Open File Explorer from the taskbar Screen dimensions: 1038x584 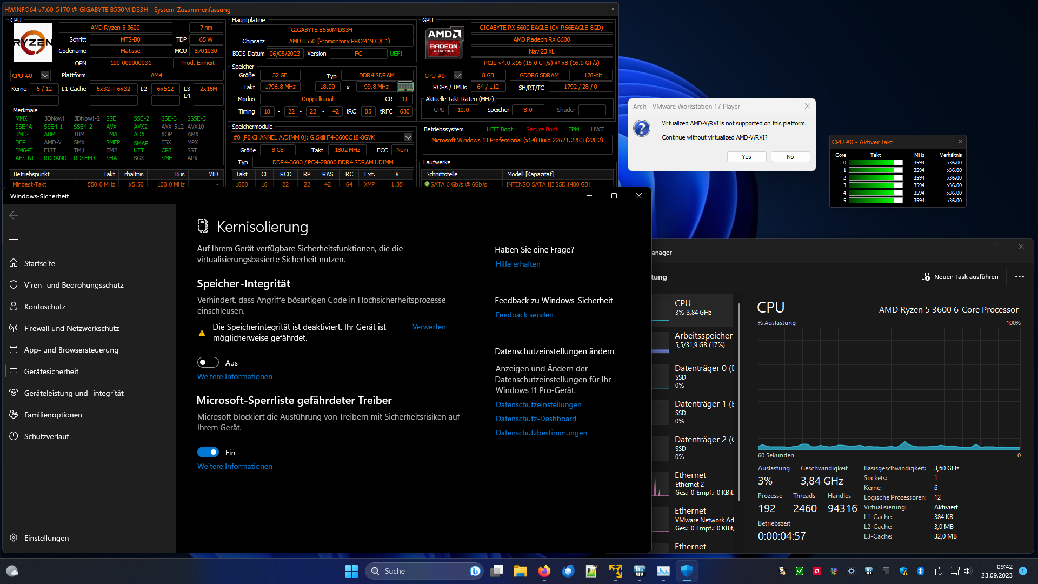pos(521,571)
